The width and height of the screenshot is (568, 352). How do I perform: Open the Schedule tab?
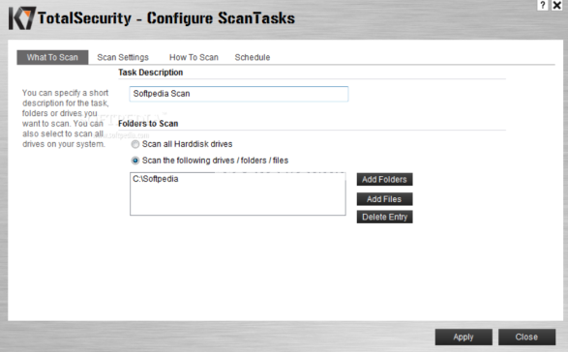click(253, 57)
